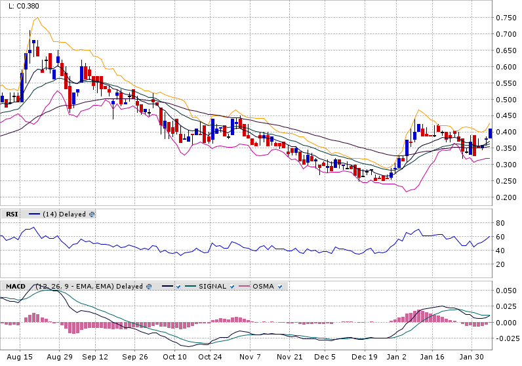Toggle the MACD line checkbox
522x366 pixels.
178,286
